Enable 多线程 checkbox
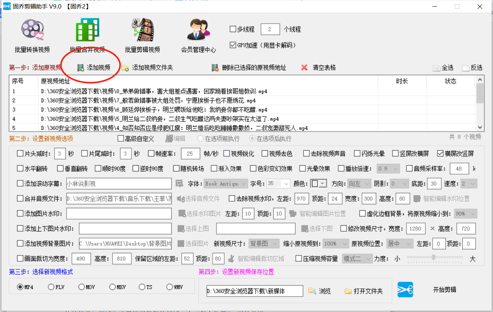 point(233,29)
